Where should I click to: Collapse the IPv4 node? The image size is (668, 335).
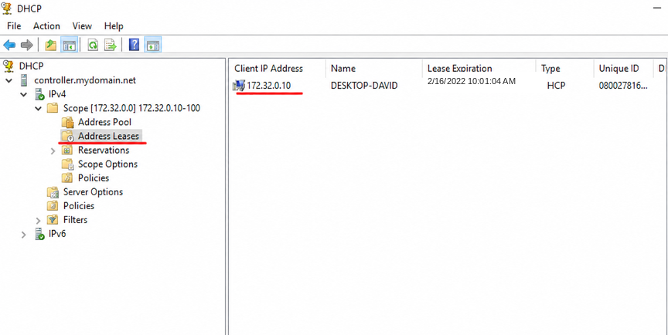click(24, 94)
